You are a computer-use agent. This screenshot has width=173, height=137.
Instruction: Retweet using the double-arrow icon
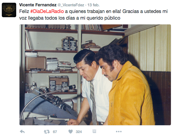click(47, 132)
